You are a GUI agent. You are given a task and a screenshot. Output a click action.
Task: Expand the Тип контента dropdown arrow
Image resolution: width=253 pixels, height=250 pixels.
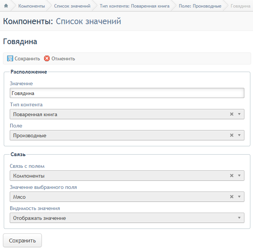click(x=239, y=114)
